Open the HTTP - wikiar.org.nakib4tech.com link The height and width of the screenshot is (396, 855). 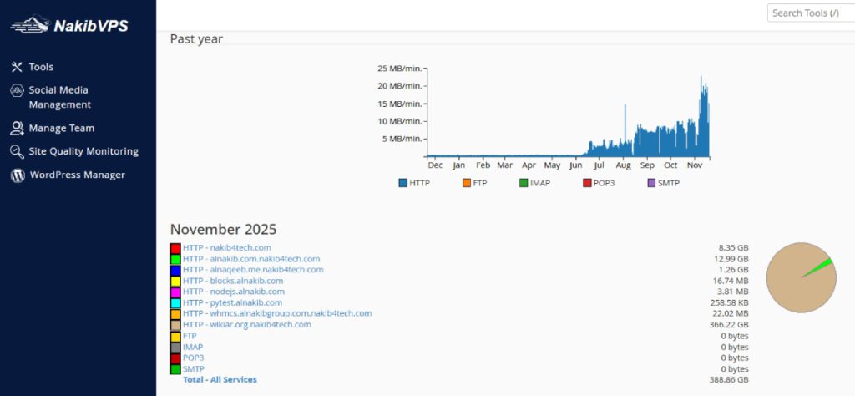pos(247,325)
